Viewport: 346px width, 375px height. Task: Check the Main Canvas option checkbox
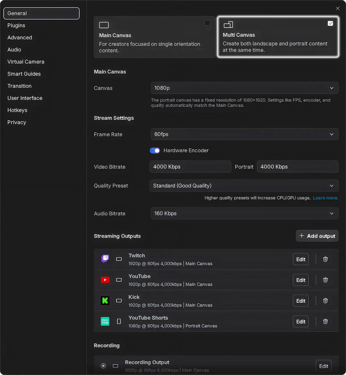(x=207, y=23)
